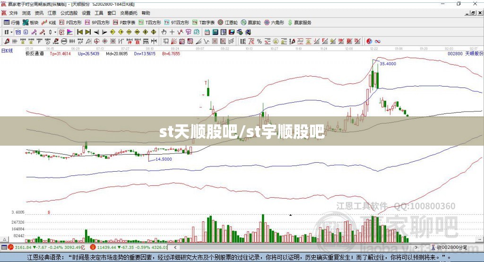
Task: Click the Bt=6.7655 indicator value
Action: pyautogui.click(x=171, y=53)
